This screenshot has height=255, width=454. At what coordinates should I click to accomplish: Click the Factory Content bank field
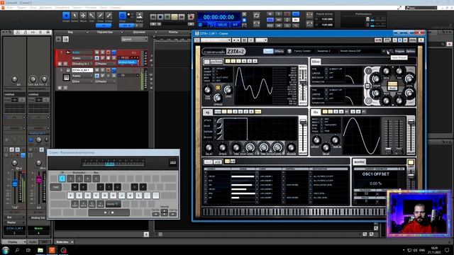point(302,51)
